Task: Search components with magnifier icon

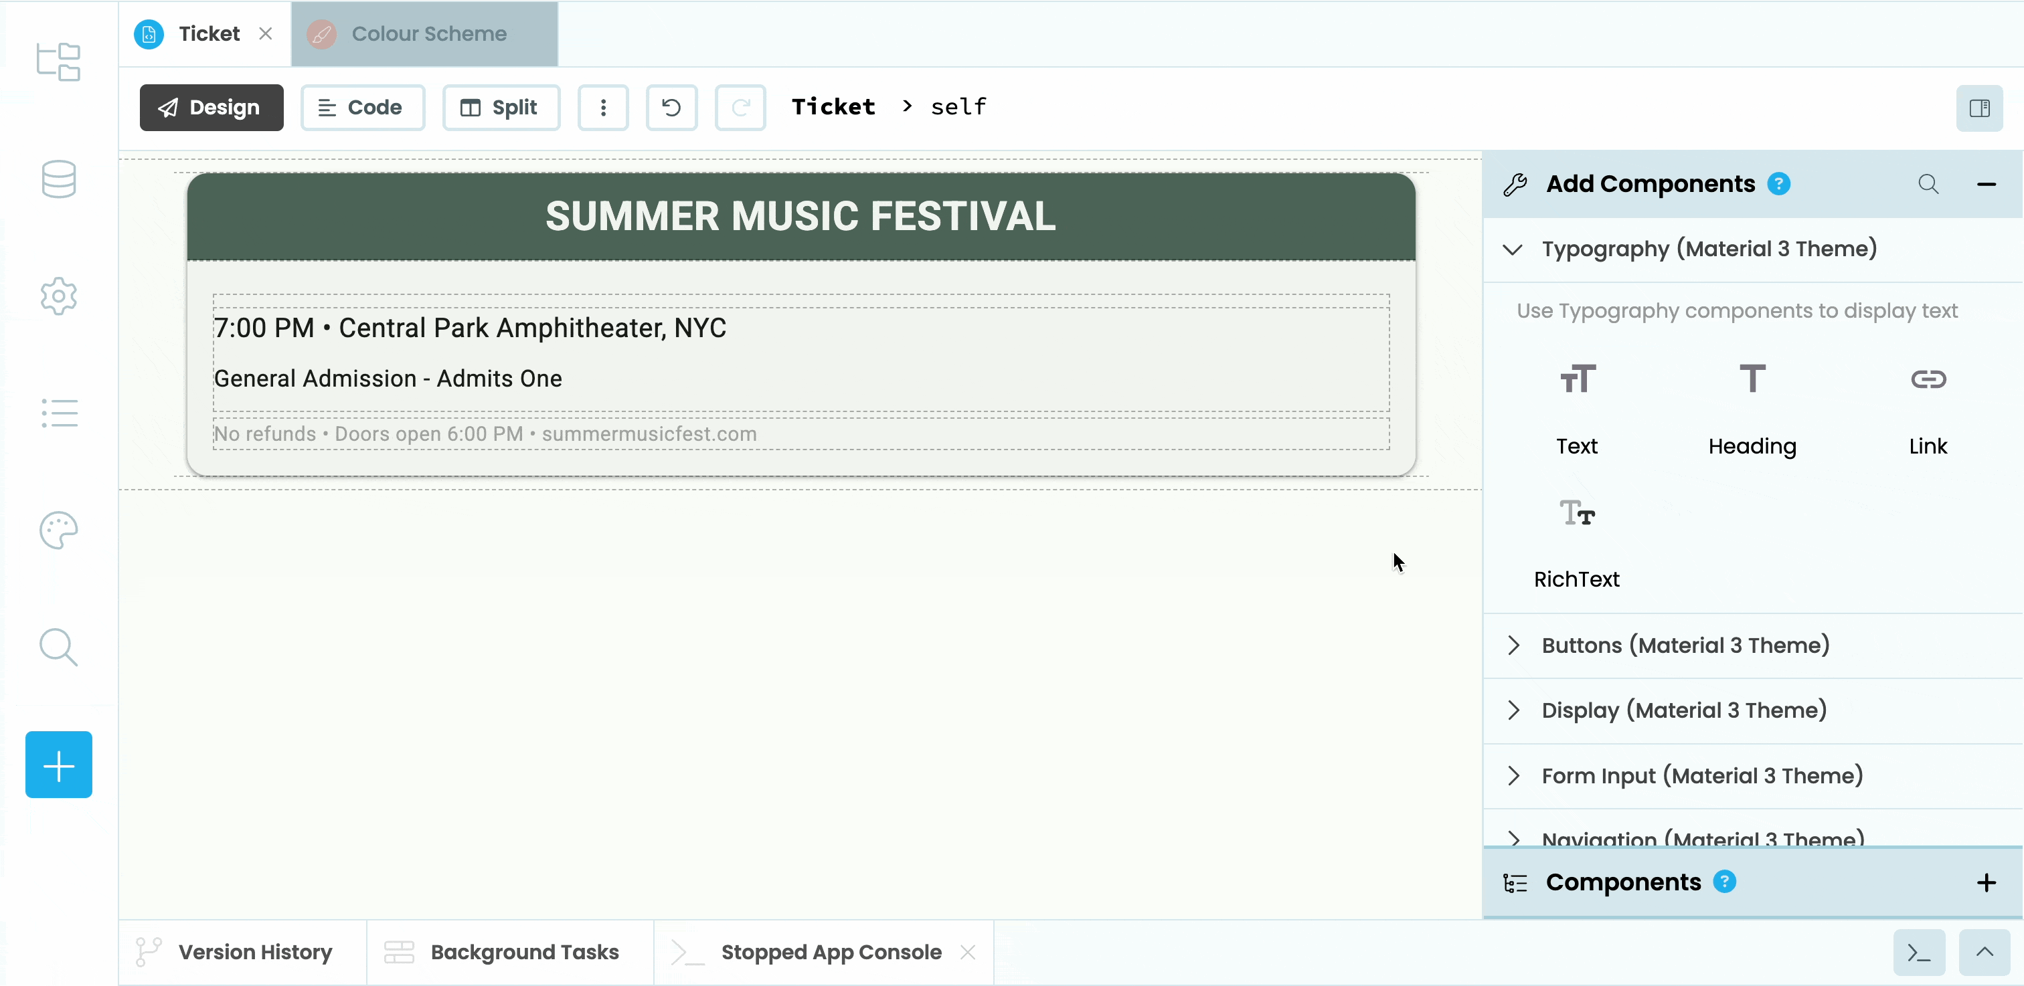Action: 1928,184
